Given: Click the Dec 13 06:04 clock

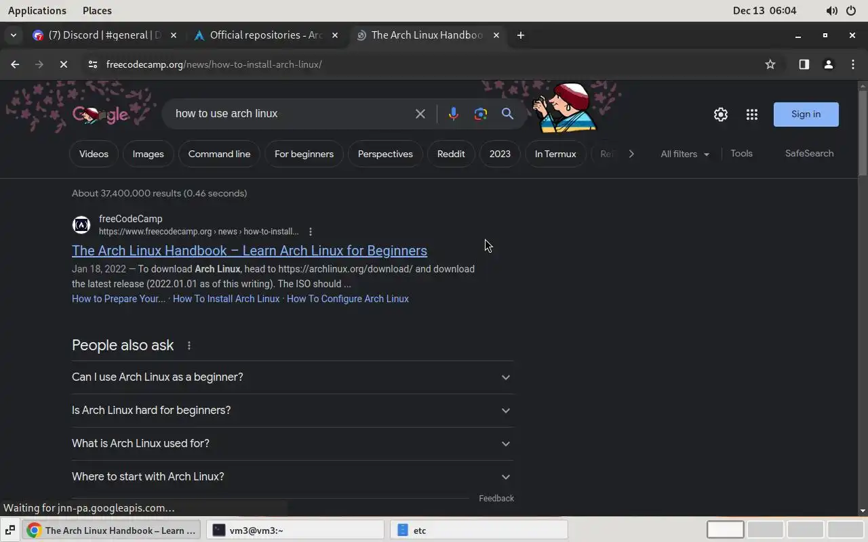Looking at the screenshot, I should 765,11.
